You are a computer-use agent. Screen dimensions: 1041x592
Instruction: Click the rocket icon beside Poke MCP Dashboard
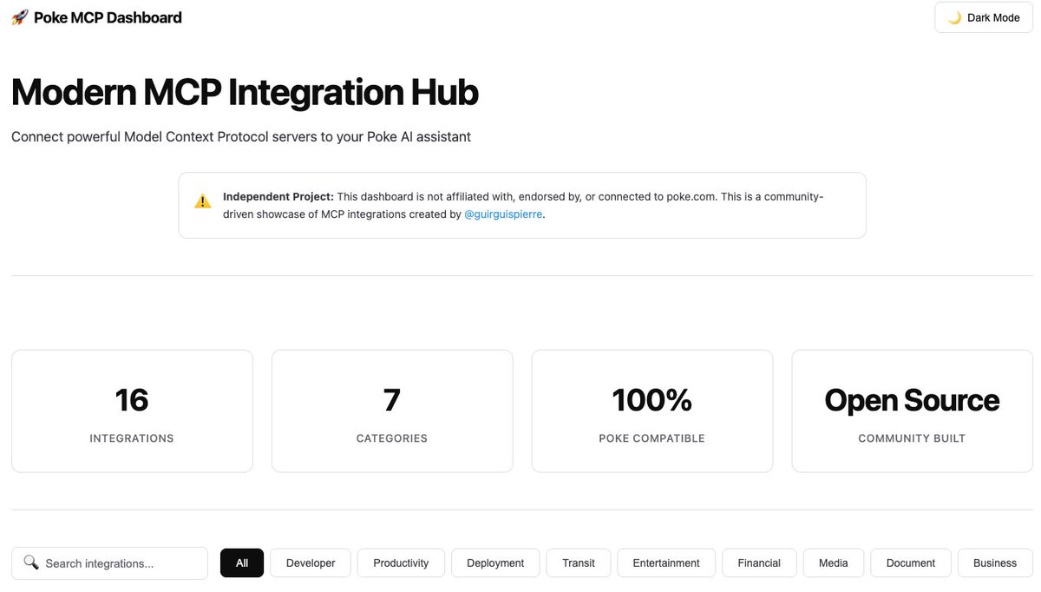[19, 17]
